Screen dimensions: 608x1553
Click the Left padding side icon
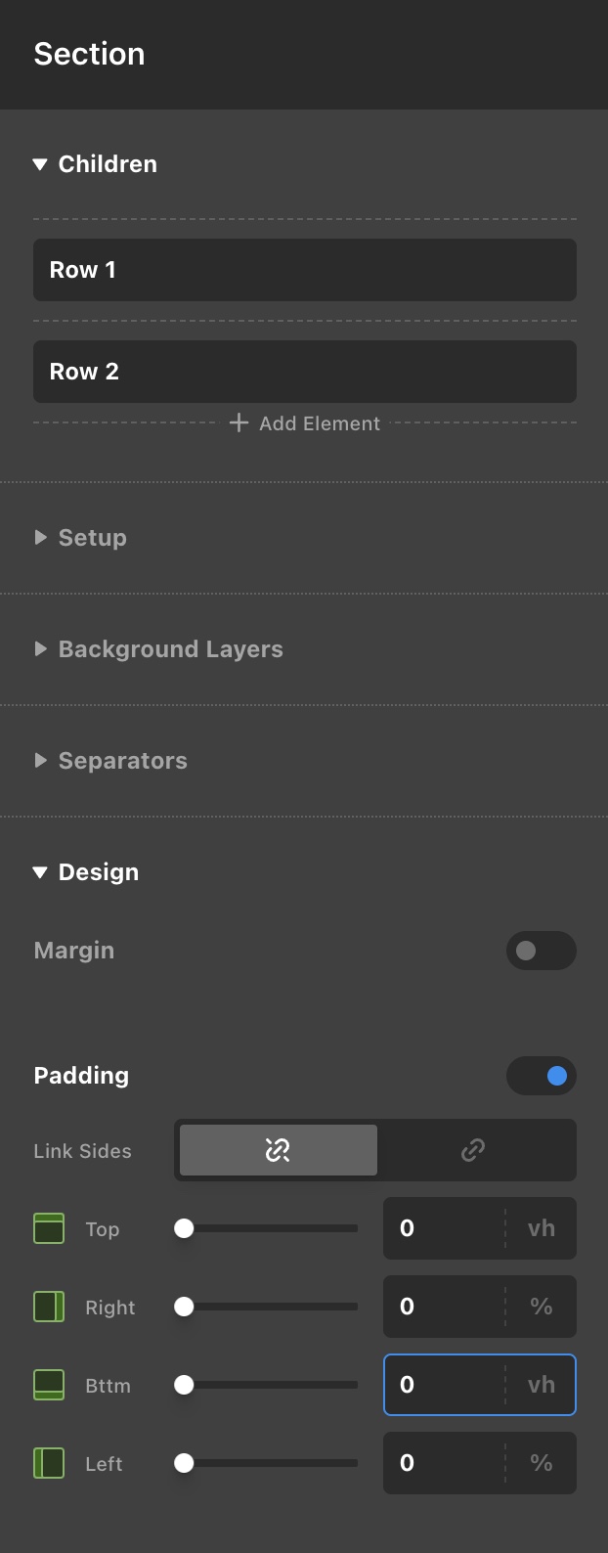[x=49, y=1463]
